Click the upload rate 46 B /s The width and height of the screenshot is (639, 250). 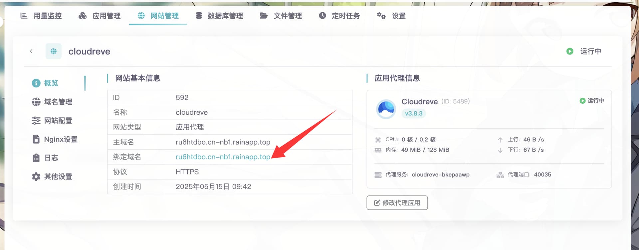point(533,140)
